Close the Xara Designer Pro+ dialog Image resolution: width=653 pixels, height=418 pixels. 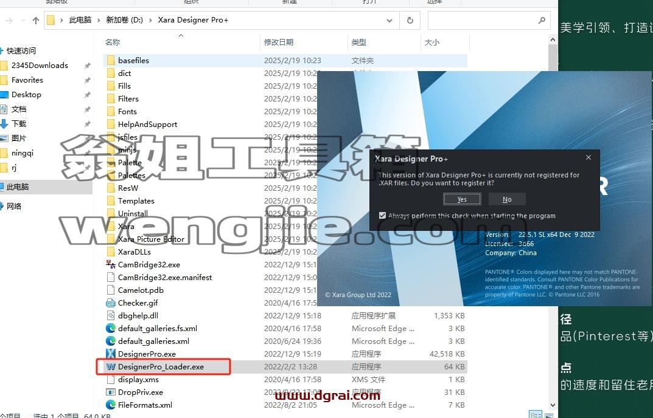coord(588,157)
